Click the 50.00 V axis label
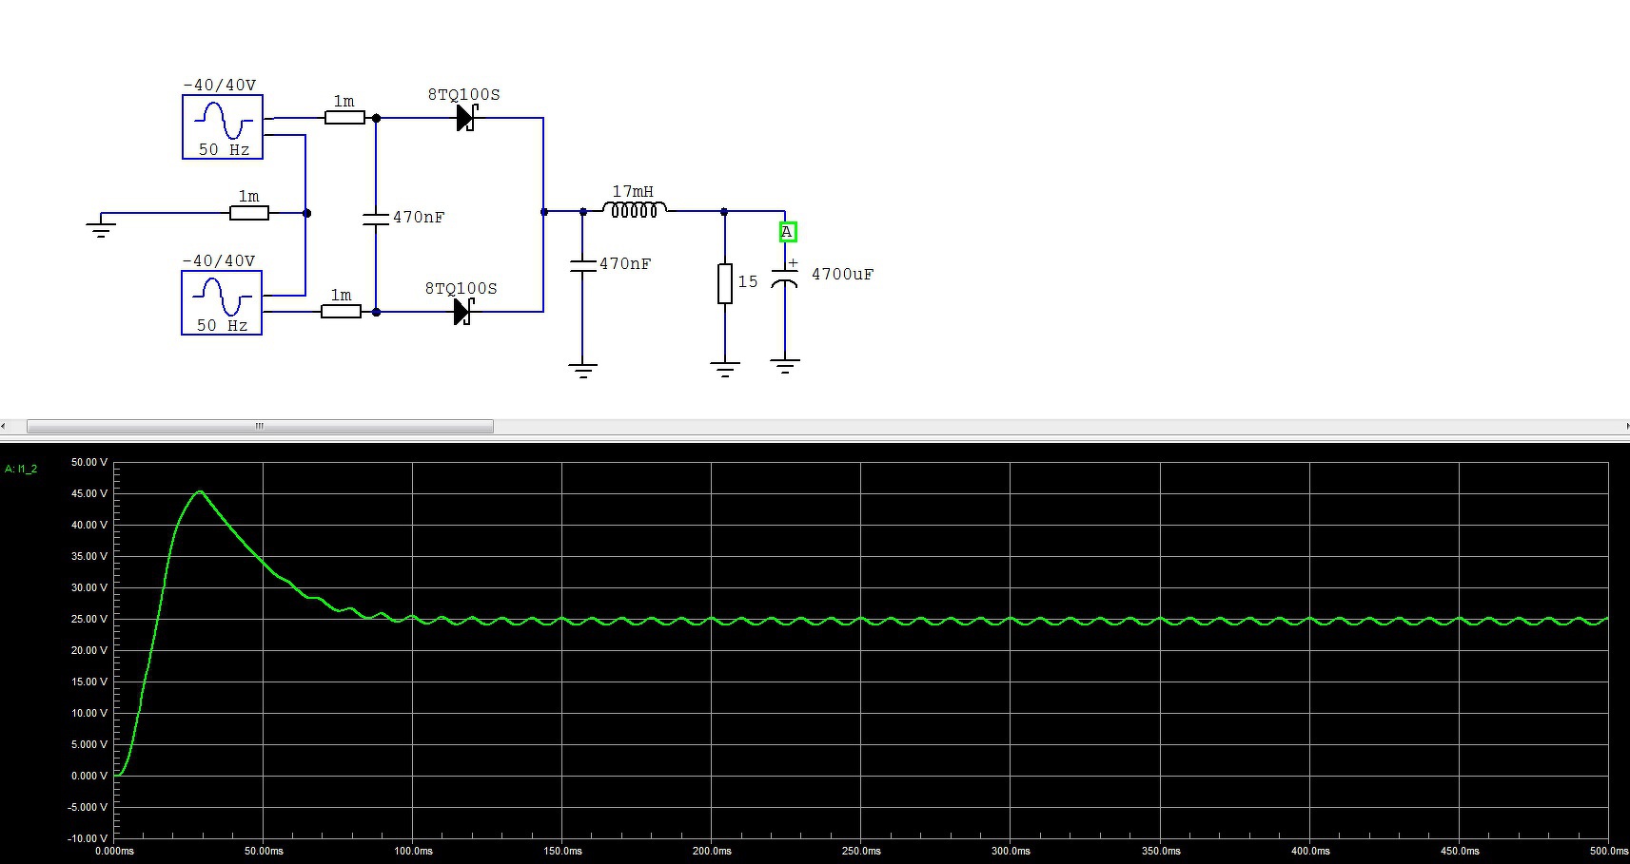 pyautogui.click(x=89, y=462)
